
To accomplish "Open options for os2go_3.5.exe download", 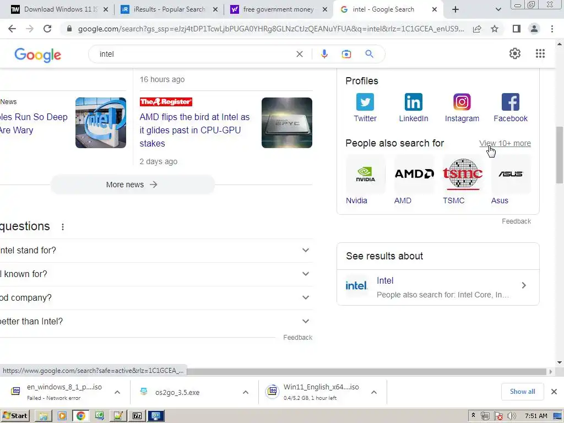I will (x=245, y=392).
